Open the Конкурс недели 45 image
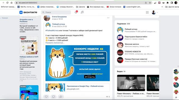This screenshot has width=179, height=100. point(77,63)
